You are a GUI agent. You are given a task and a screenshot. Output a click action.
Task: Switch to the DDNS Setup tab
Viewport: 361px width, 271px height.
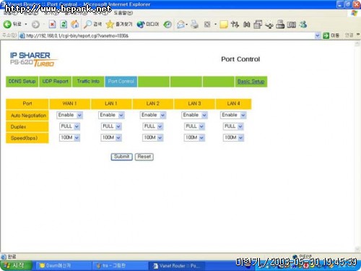(22, 82)
